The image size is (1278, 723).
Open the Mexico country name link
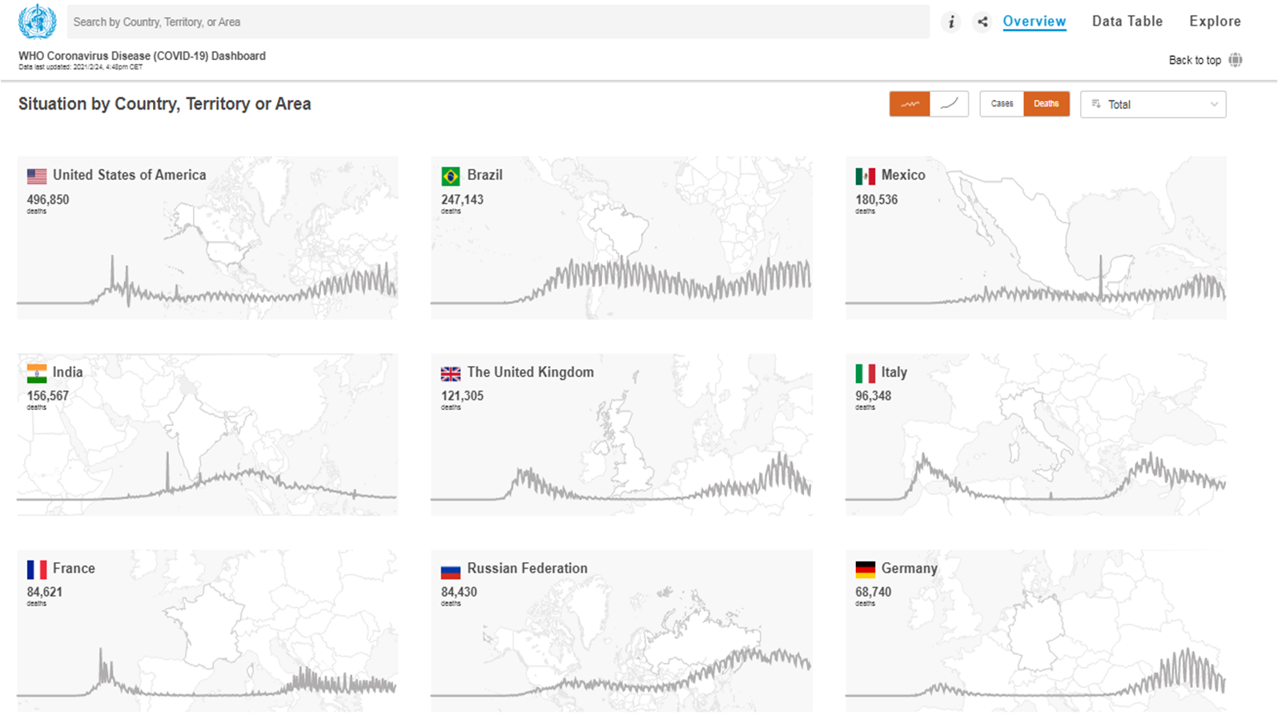click(x=902, y=175)
